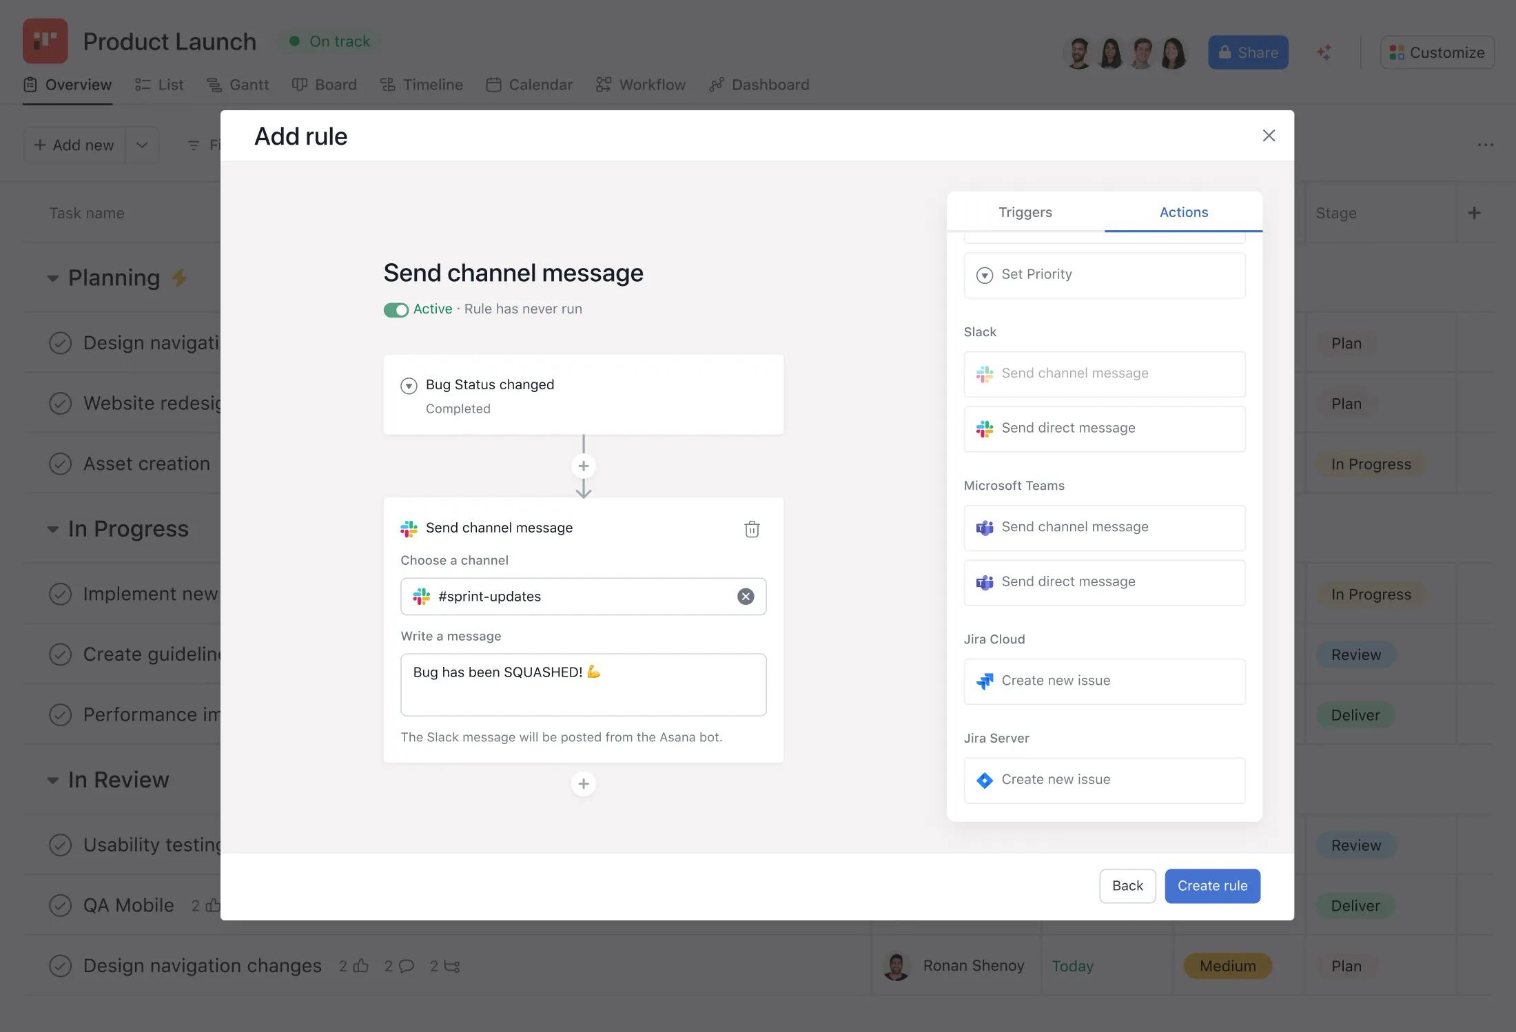
Task: Click the Slack icon in action card header
Action: click(409, 528)
